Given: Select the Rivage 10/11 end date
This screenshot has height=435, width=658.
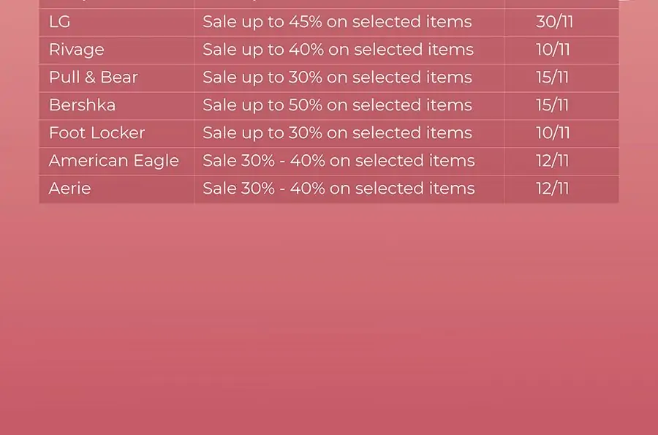Looking at the screenshot, I should (553, 50).
